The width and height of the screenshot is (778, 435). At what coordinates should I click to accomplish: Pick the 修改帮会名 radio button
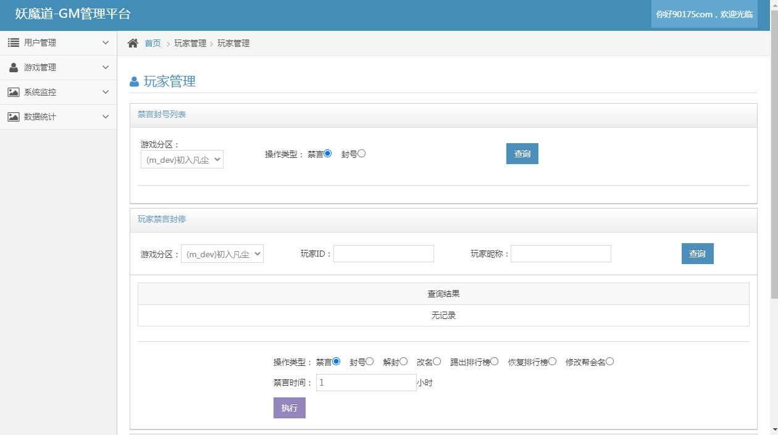point(610,362)
